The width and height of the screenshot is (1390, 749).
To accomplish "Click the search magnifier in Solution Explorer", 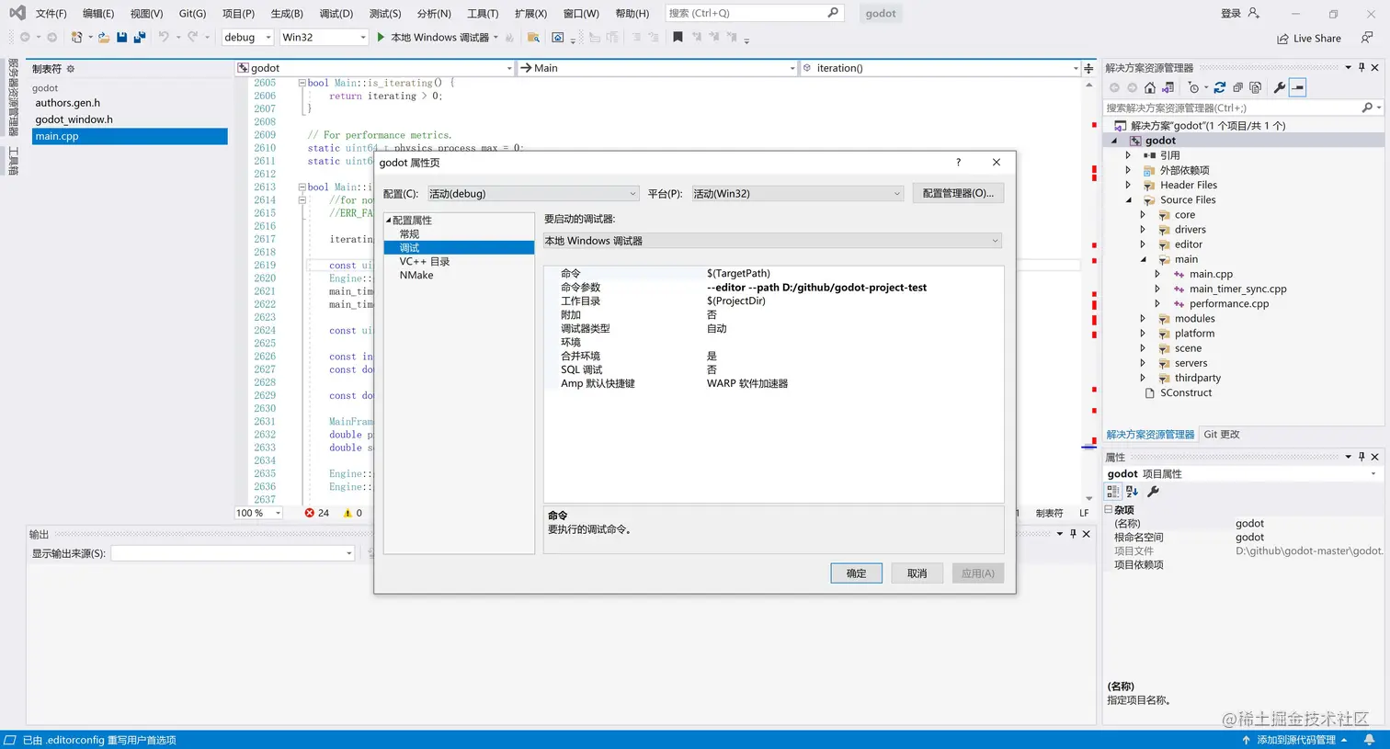I will pyautogui.click(x=1367, y=108).
